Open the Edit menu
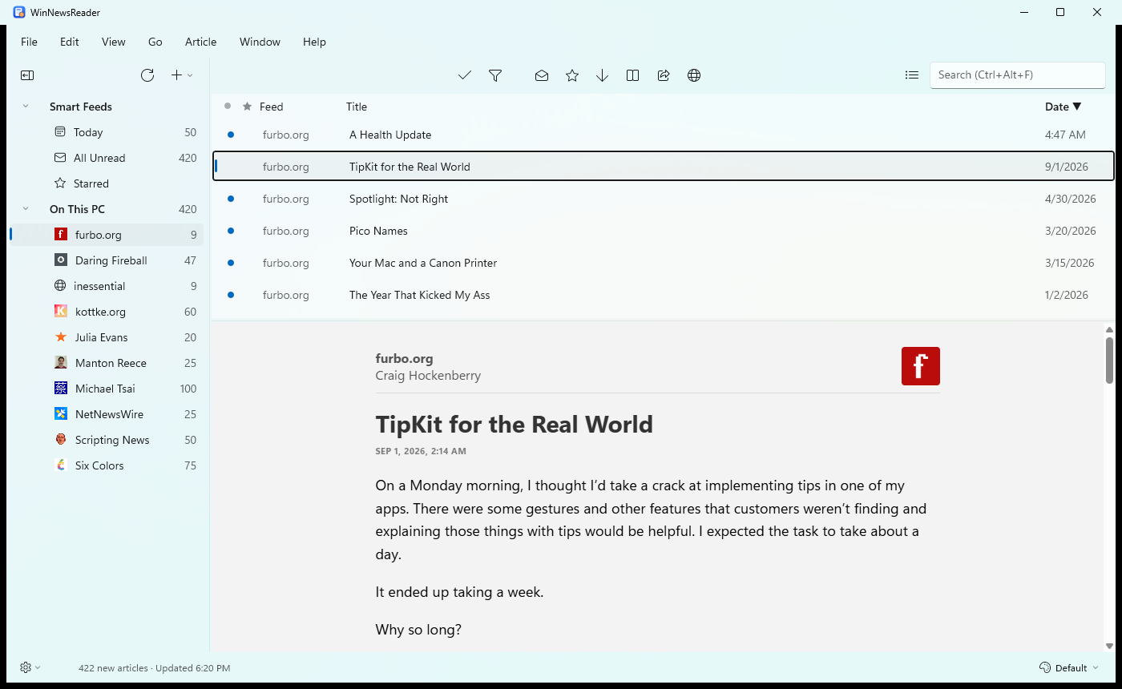Image resolution: width=1122 pixels, height=689 pixels. 70,42
